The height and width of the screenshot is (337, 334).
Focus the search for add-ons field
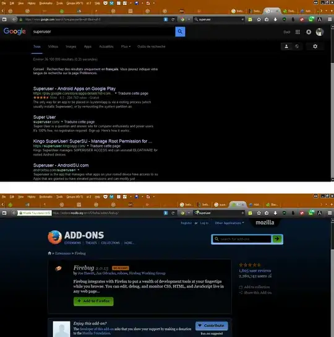[242, 239]
